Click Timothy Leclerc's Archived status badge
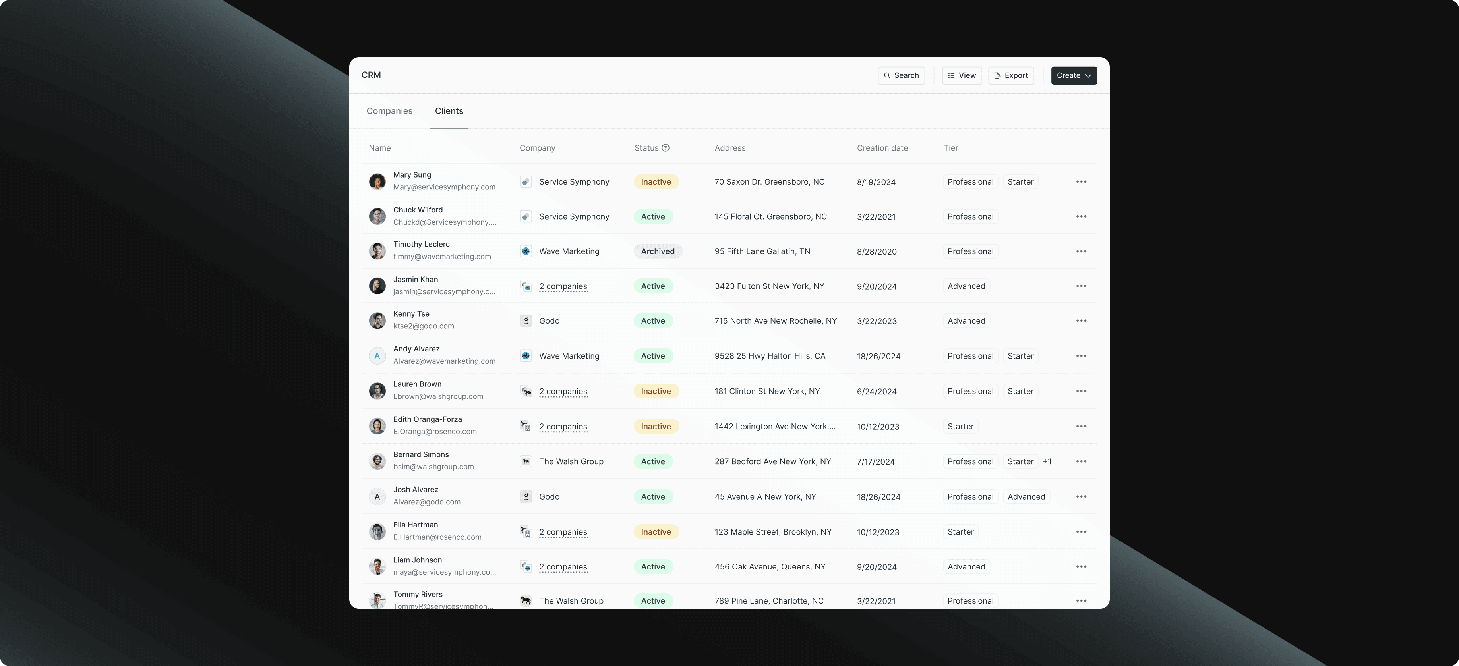This screenshot has width=1459, height=666. [x=657, y=251]
